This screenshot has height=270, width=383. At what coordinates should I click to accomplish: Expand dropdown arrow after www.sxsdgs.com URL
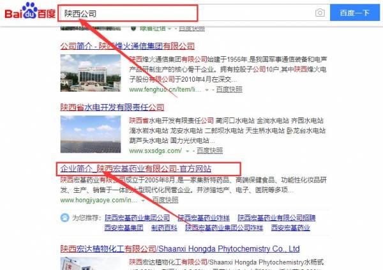tap(187, 151)
